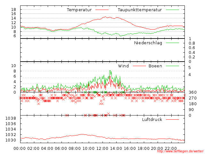Screen dimensions: 205x154
Task: Click the 1038 pressure axis value
Action: (11, 118)
